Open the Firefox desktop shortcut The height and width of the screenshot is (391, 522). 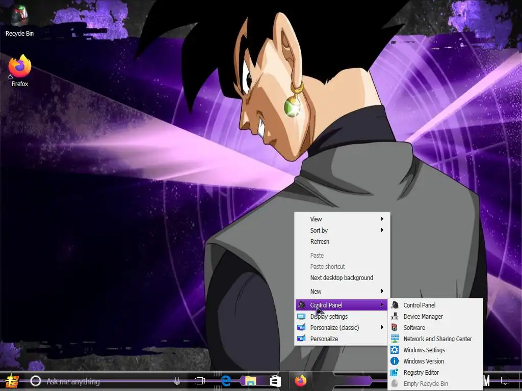(x=20, y=71)
